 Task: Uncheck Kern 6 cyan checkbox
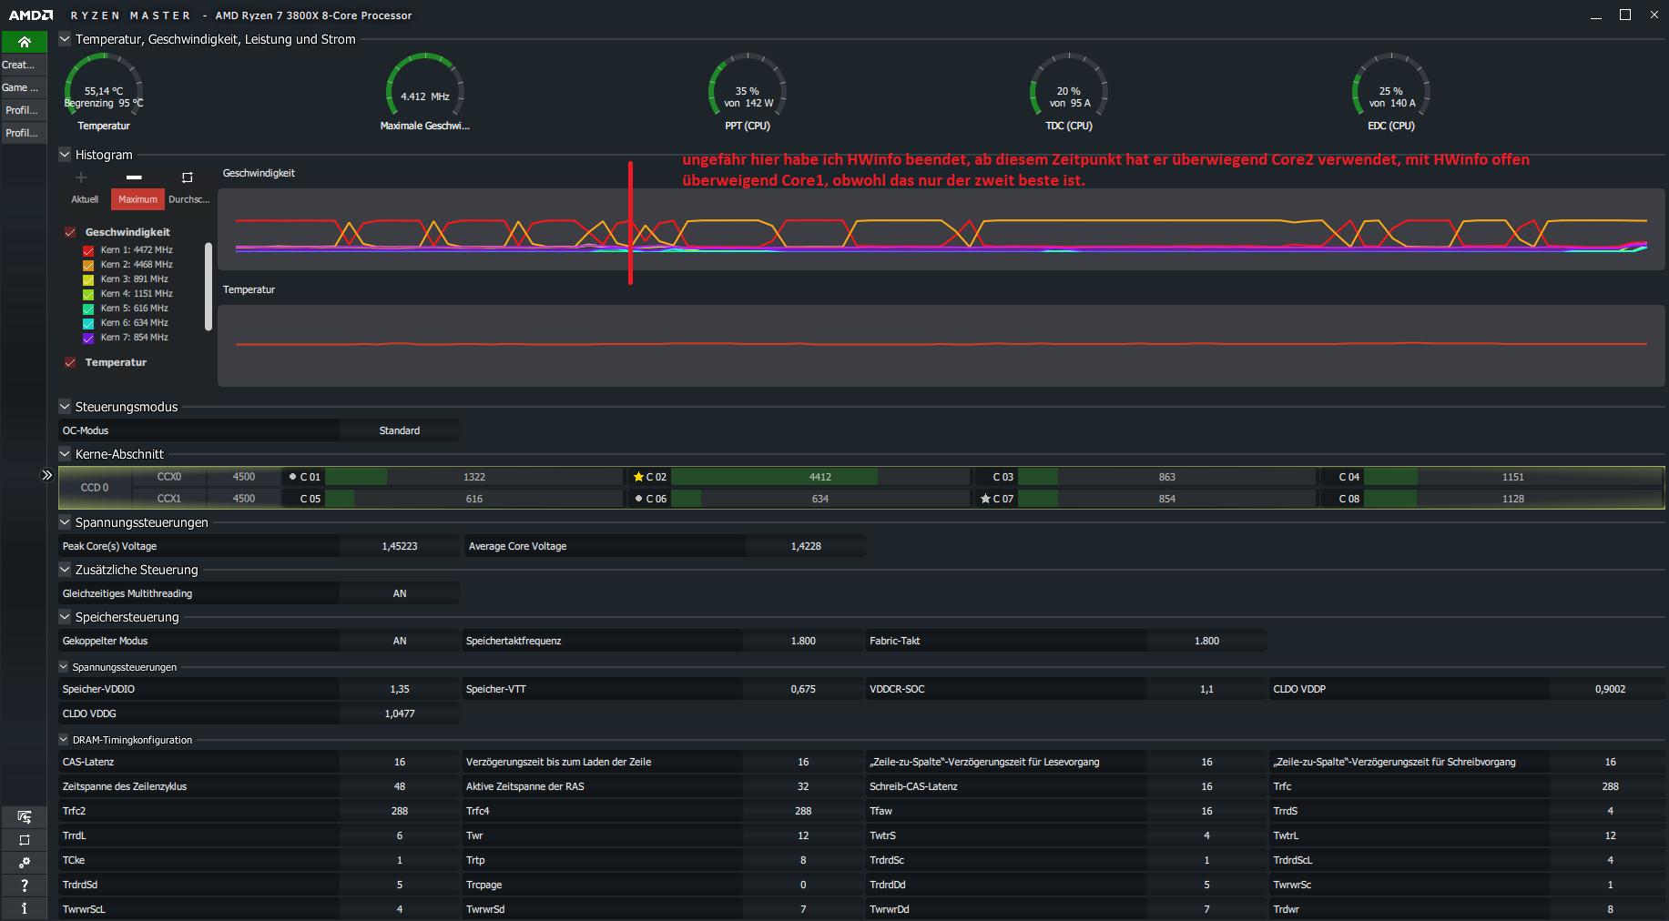point(88,323)
